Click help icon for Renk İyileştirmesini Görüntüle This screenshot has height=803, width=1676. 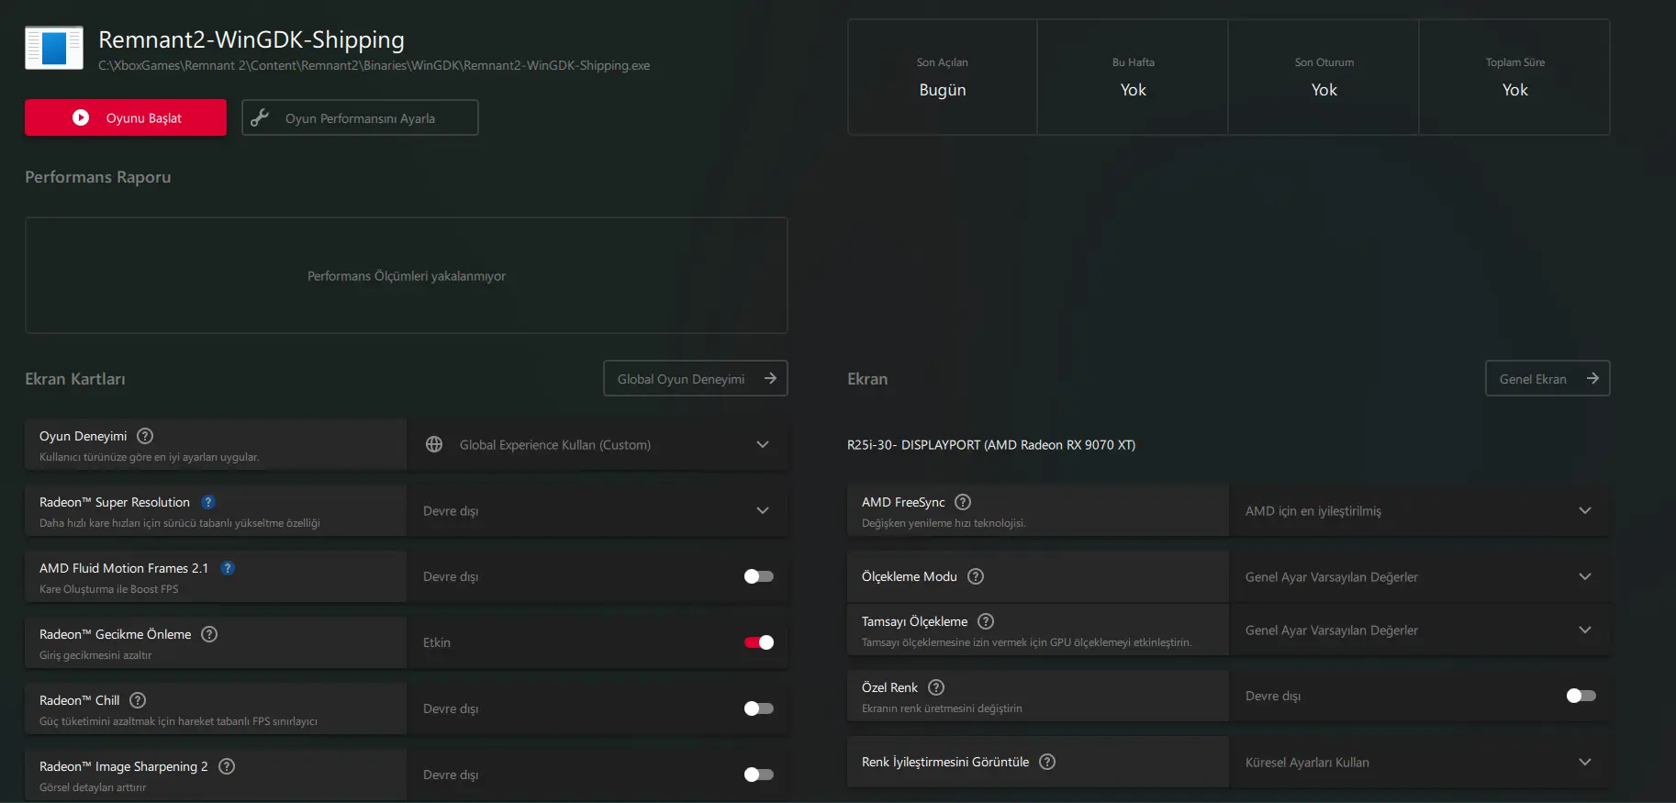point(1047,762)
